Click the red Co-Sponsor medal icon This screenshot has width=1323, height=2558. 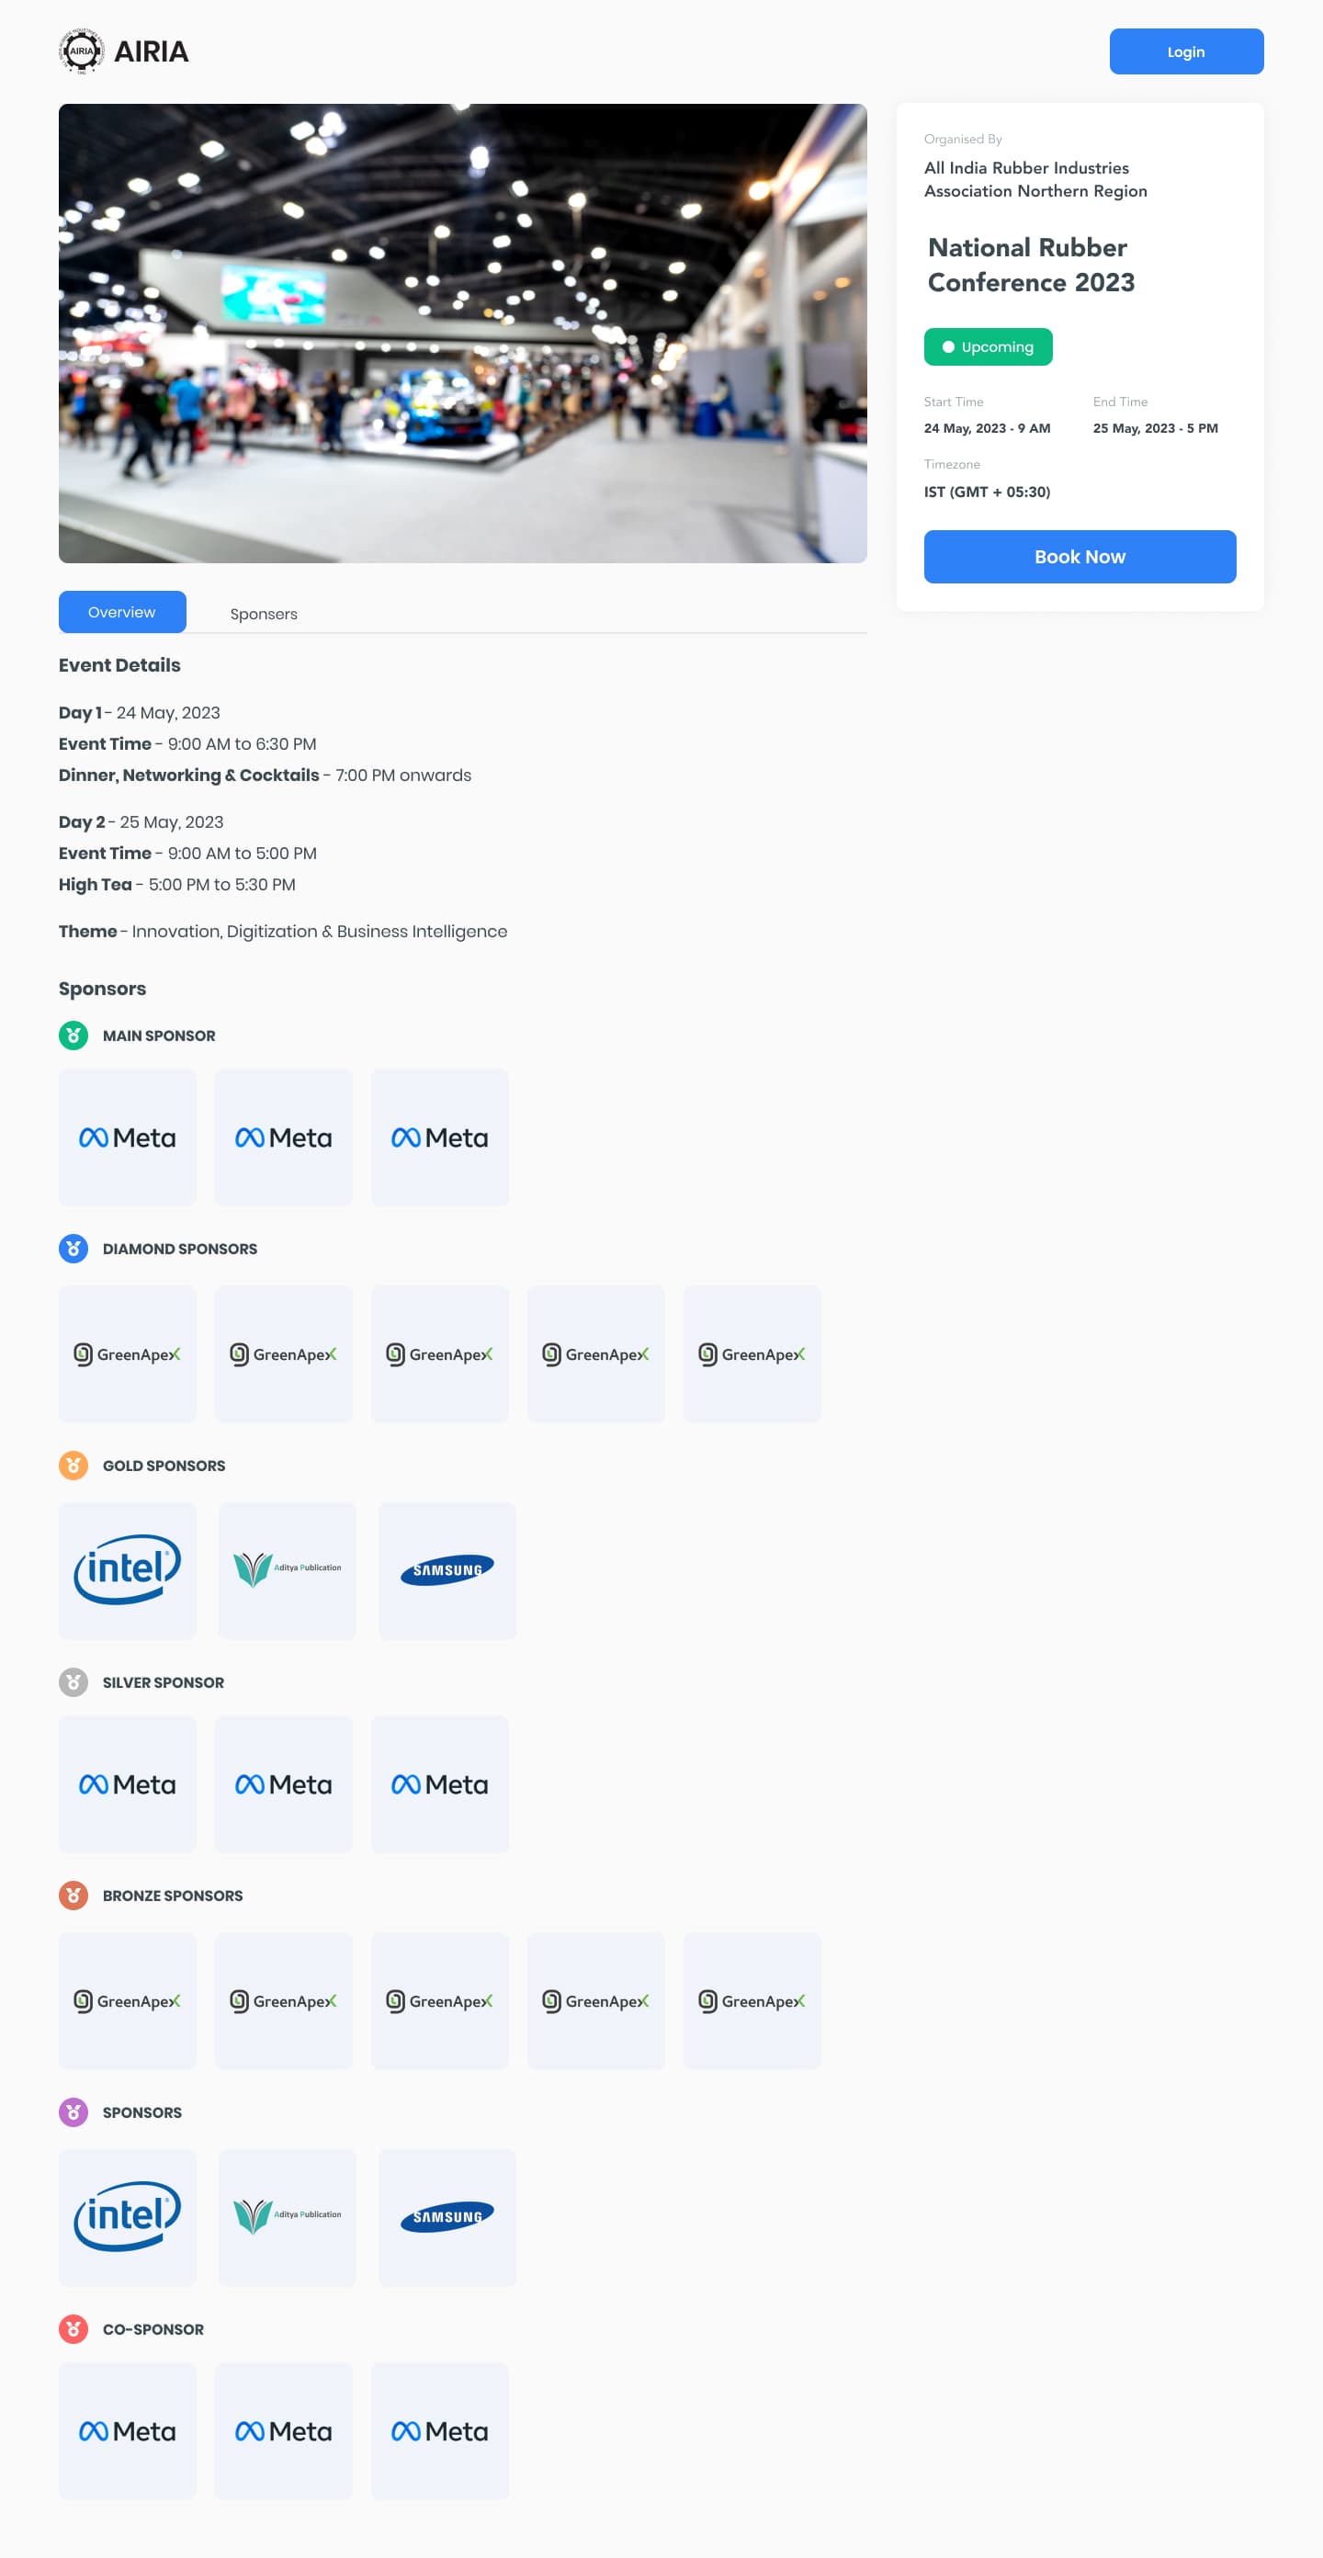point(73,2328)
